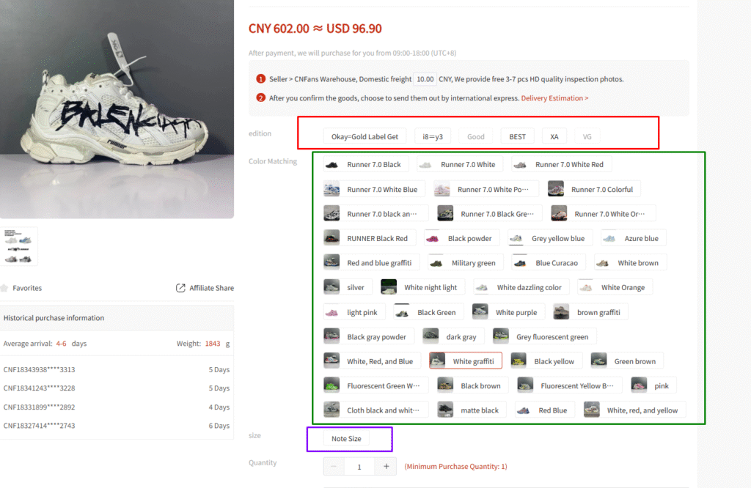Click the quantity input field
The width and height of the screenshot is (751, 488).
click(x=359, y=467)
